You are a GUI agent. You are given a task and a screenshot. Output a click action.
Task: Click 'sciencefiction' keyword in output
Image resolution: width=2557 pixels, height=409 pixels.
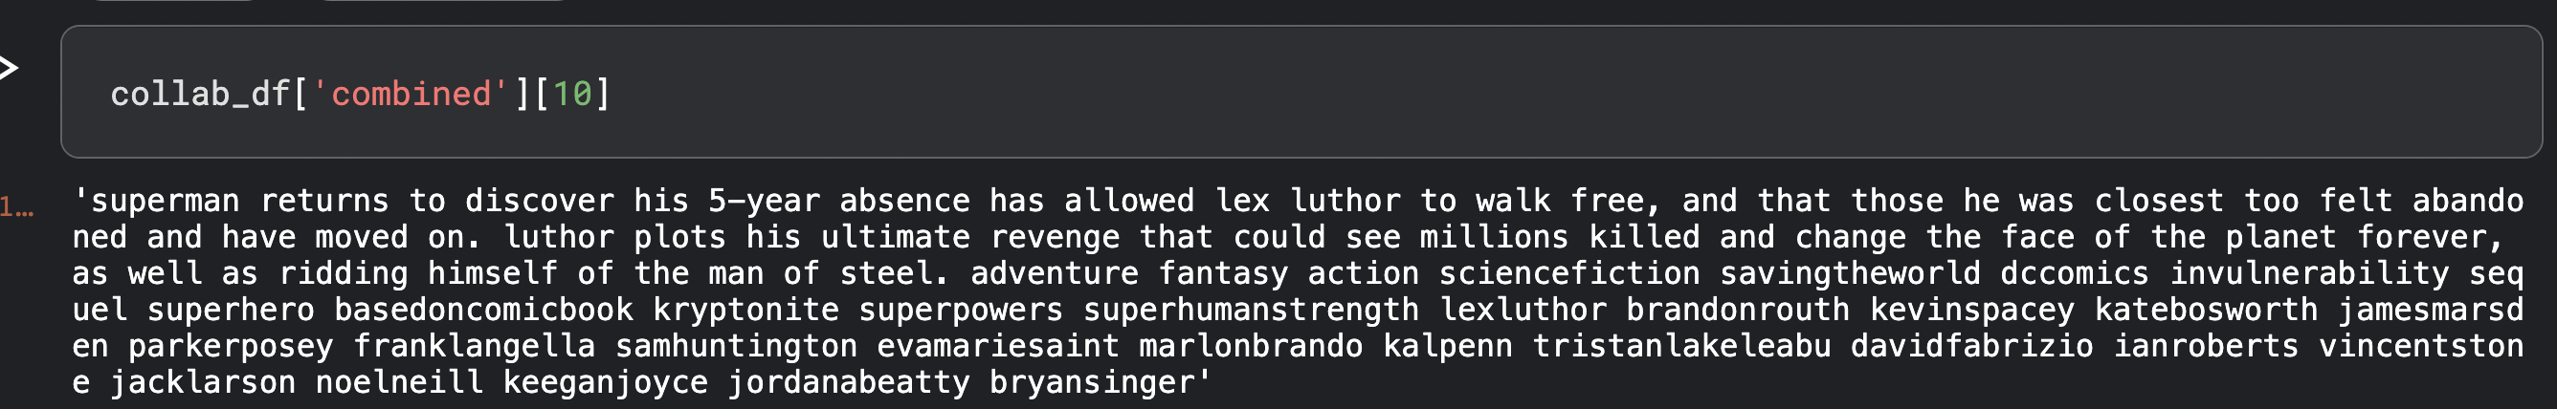coord(1569,273)
